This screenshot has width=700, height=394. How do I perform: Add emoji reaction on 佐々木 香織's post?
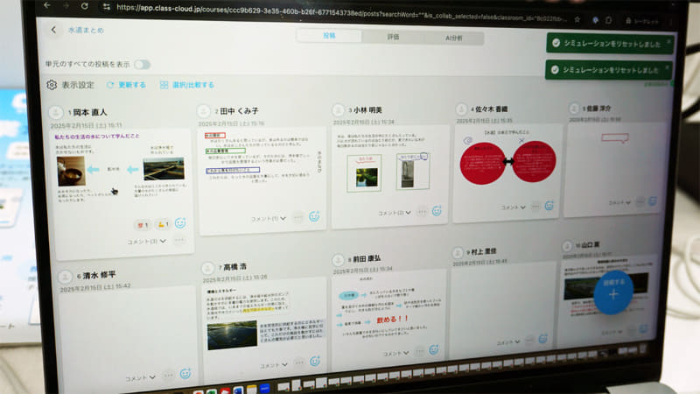[x=549, y=206]
